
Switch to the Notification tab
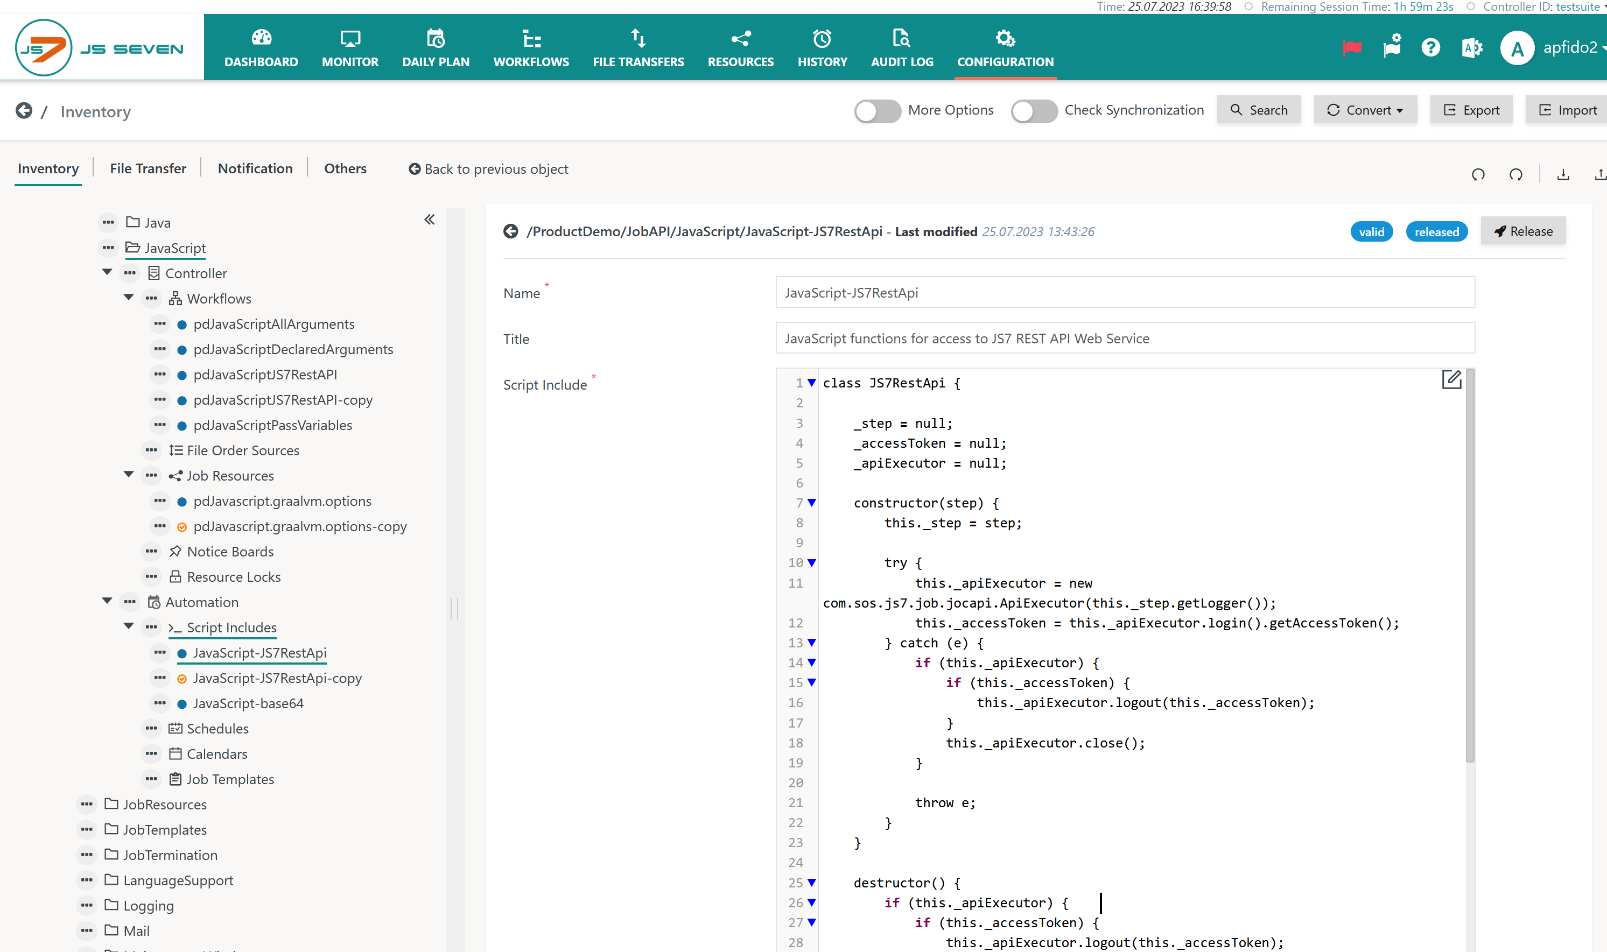click(255, 169)
